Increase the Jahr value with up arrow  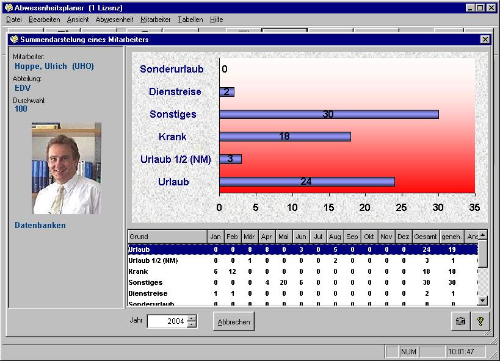192,318
